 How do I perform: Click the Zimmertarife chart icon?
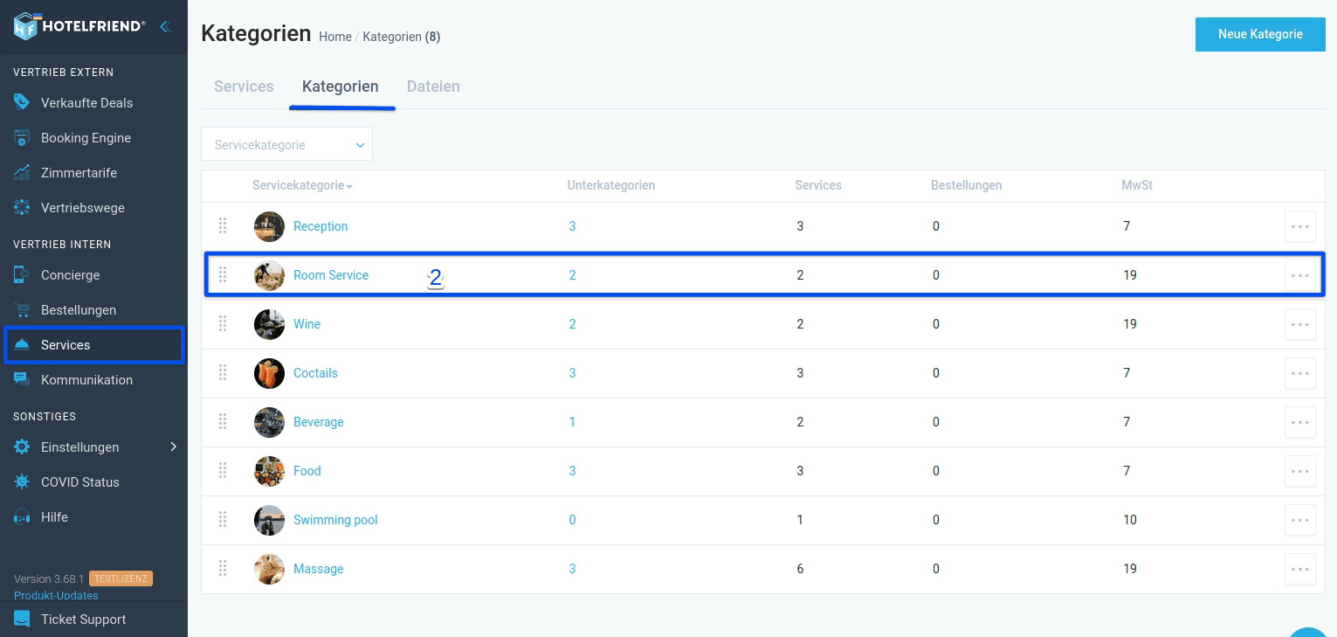(21, 172)
